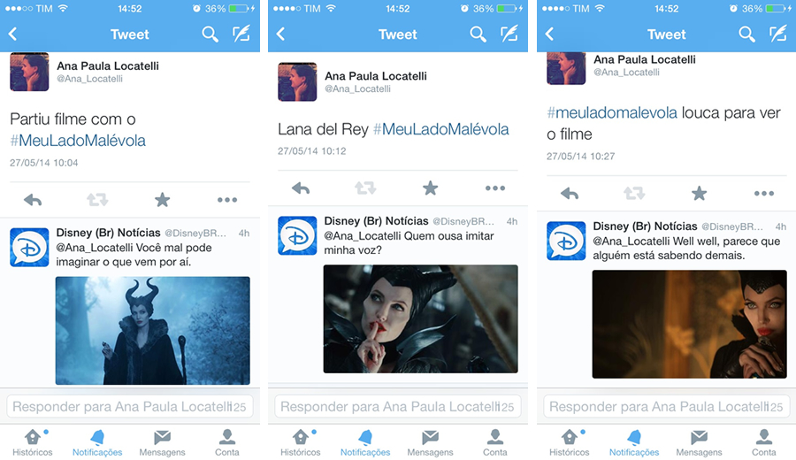Retweet the 'Lana del Rey' tweet
This screenshot has height=460, width=796.
pyautogui.click(x=365, y=188)
